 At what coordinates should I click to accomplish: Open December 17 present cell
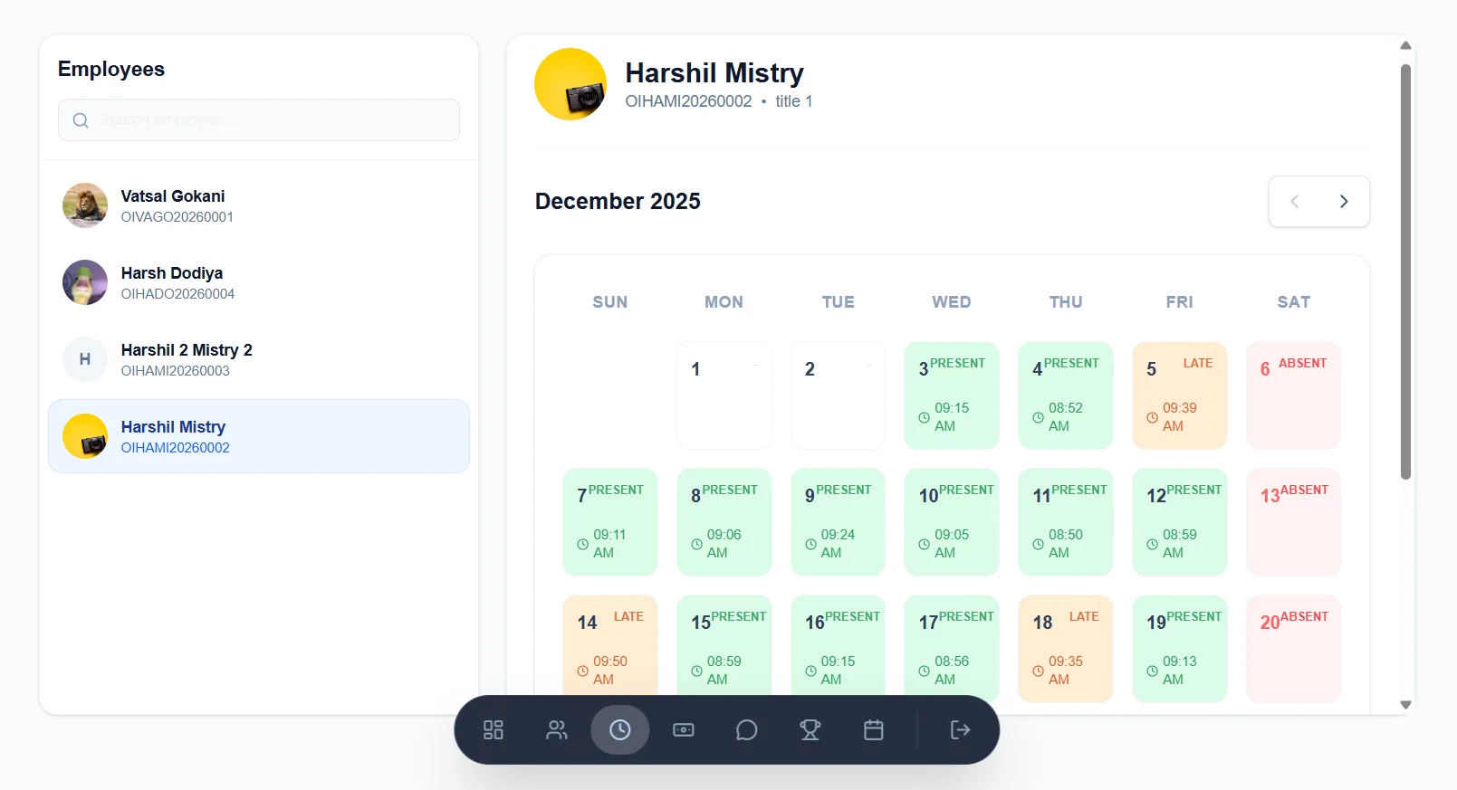pos(952,647)
